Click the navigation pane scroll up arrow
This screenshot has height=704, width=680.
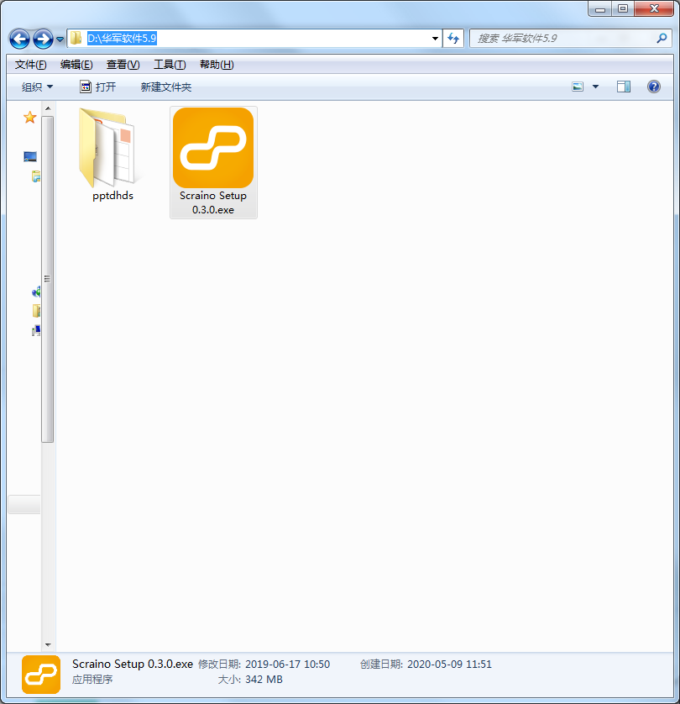[x=48, y=108]
